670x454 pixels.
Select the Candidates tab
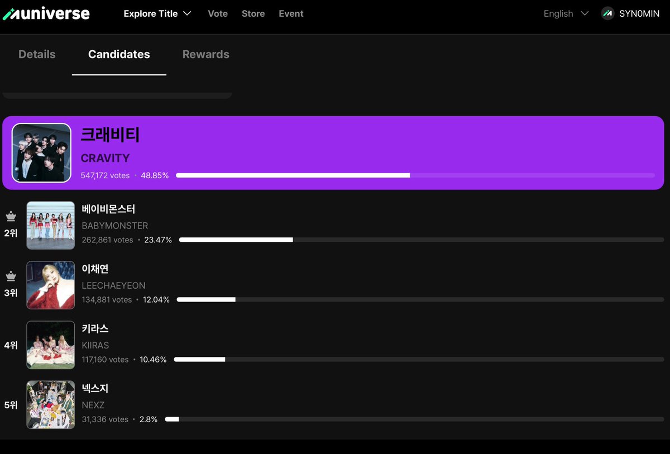click(119, 54)
